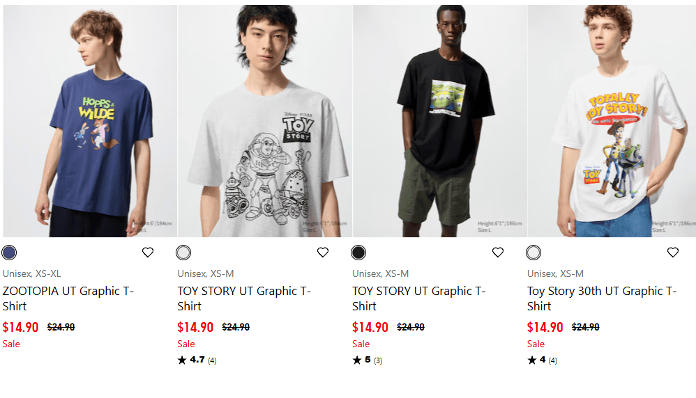
Task: Open white Totally Toy Story shirt image
Action: 612,122
